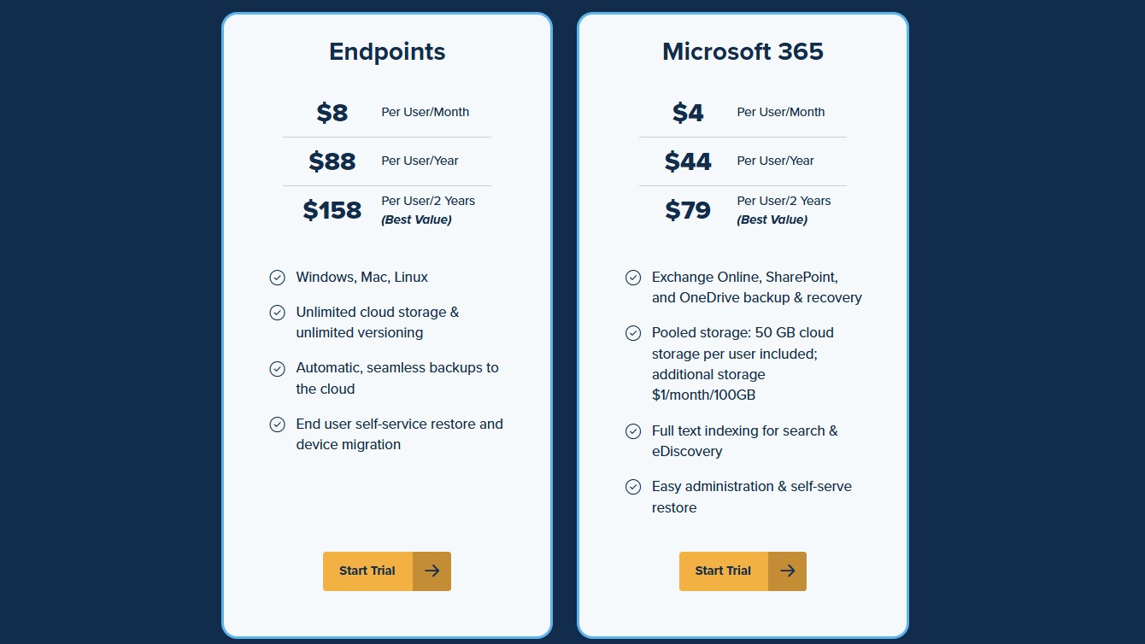Click the Microsoft 365 card heading
Screen dimensions: 1145x644
(x=742, y=51)
